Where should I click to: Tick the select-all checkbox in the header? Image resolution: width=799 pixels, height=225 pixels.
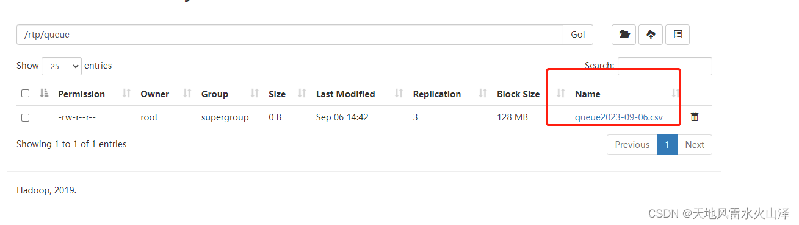coord(25,94)
